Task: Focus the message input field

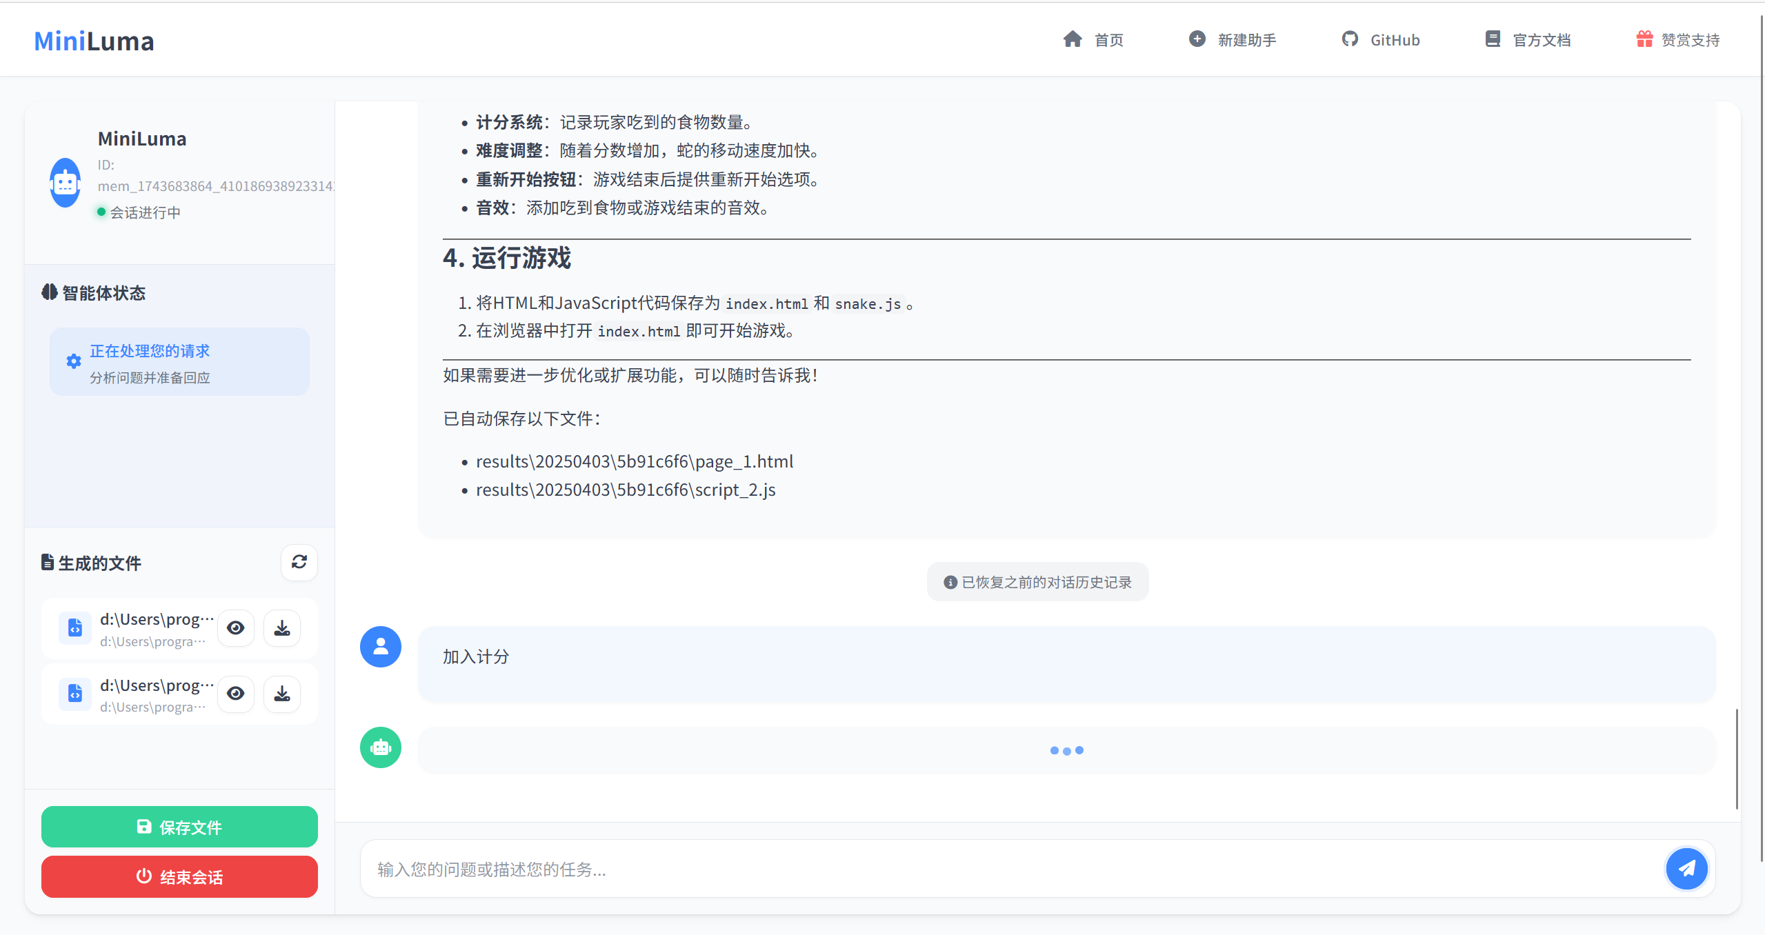Action: pos(1007,869)
